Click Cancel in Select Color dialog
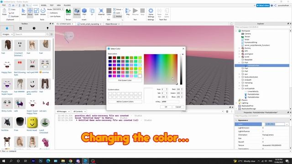Screen dimensions: 292x164 click(x=178, y=107)
